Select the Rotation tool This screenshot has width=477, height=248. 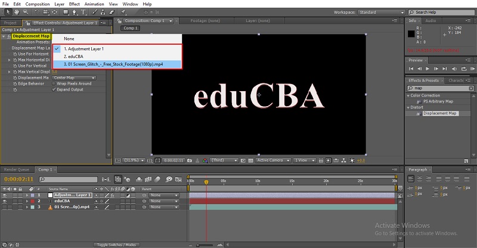37,12
